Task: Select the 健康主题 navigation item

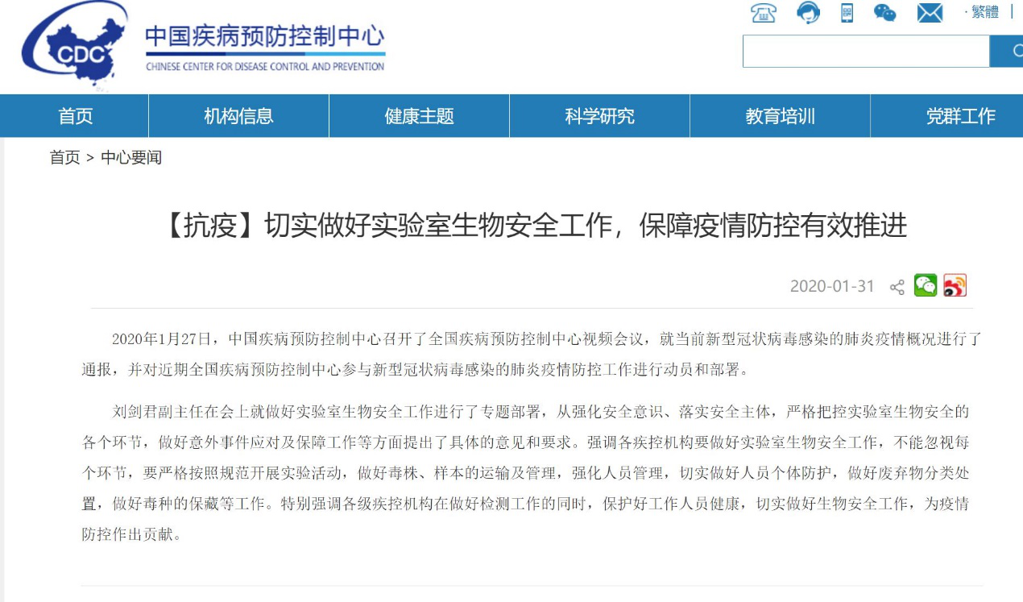Action: [x=419, y=116]
